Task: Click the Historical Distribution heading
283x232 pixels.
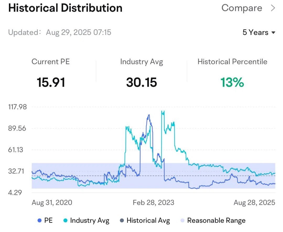Action: coord(65,8)
